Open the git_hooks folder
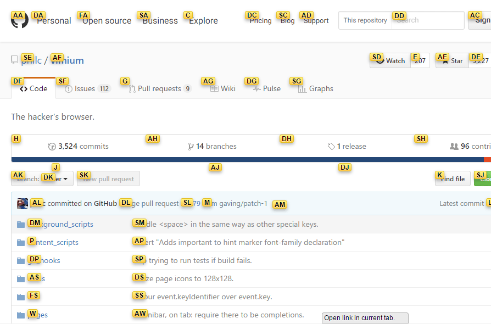Viewport: 491px width, 324px height. coord(44,261)
